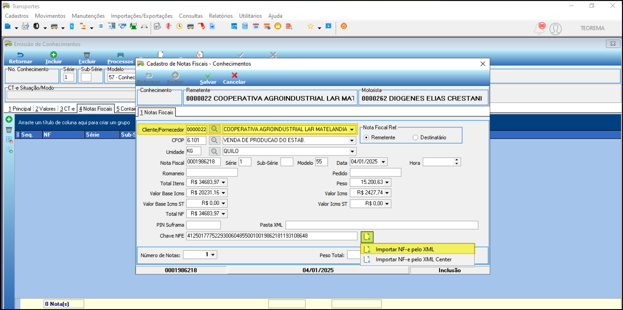
Task: Expand the QUILO unit dropdown
Action: [352, 152]
